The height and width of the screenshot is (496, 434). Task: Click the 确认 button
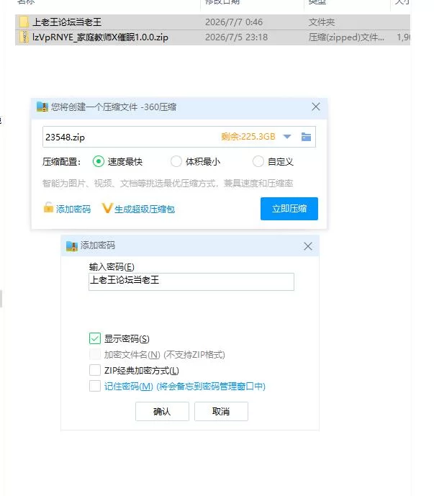pyautogui.click(x=162, y=411)
